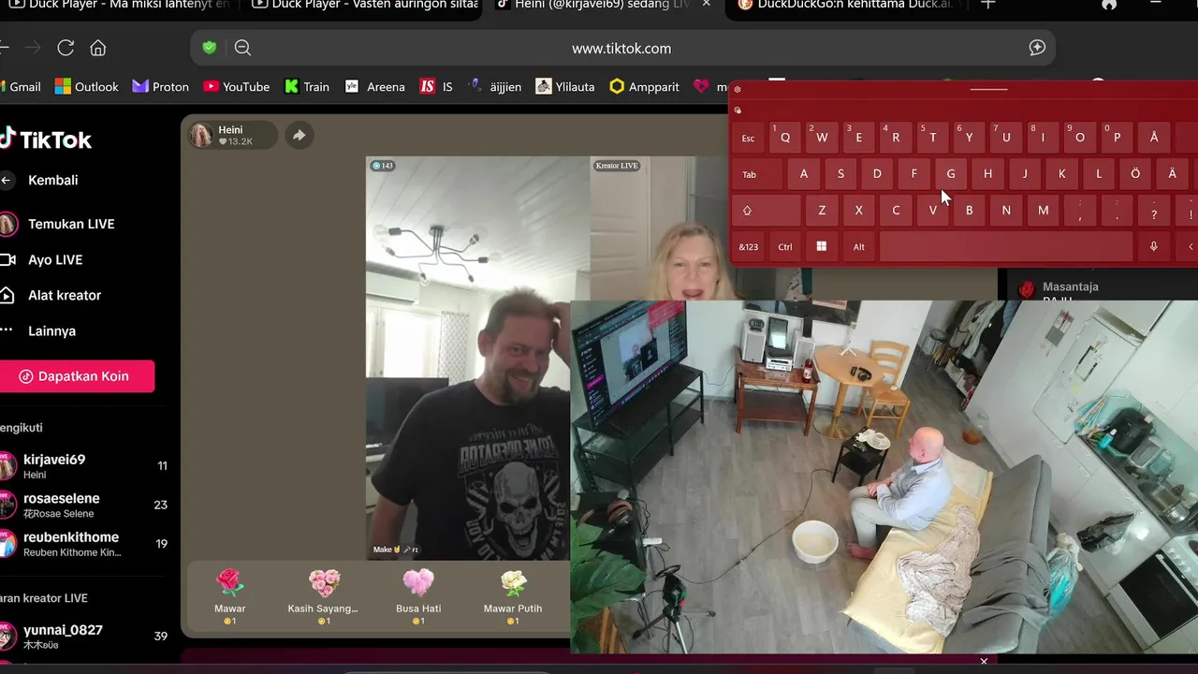
Task: Click the TikTok logo
Action: [x=46, y=139]
